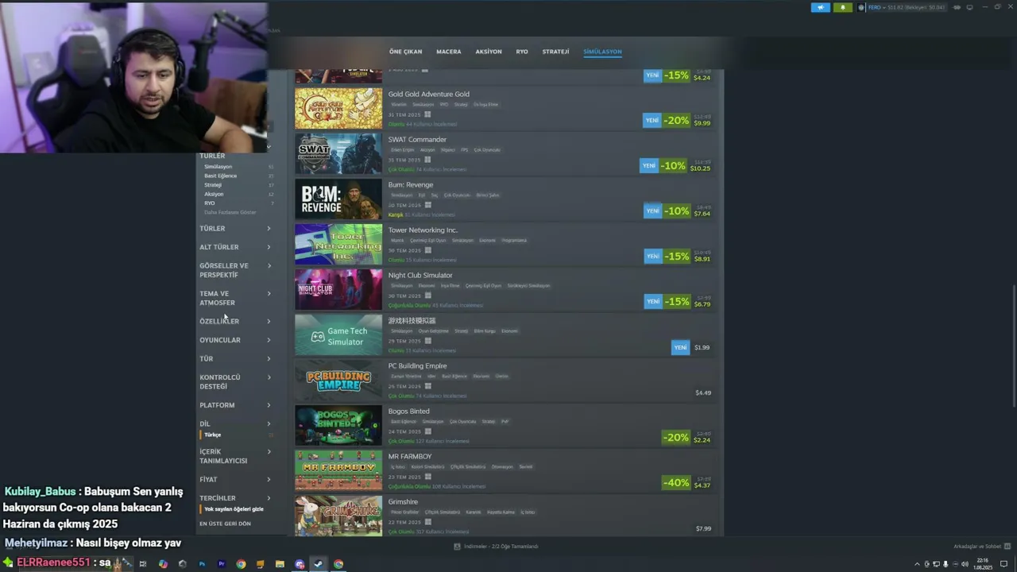The width and height of the screenshot is (1017, 572).
Task: Switch to Steam on the taskbar
Action: pos(319,564)
